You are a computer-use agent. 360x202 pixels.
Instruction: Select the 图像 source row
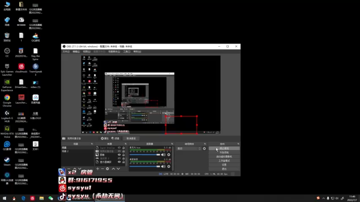click(x=110, y=155)
